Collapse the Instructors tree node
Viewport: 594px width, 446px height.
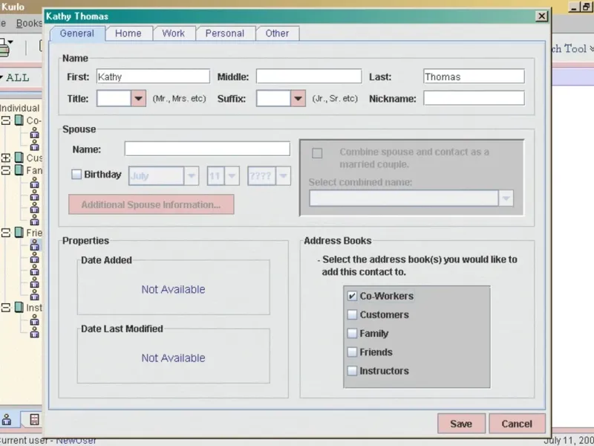point(6,308)
